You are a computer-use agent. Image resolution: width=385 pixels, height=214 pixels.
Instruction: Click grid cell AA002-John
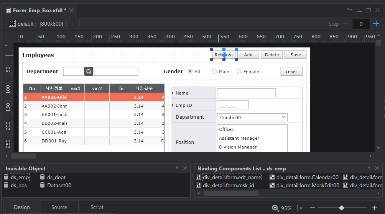(x=54, y=106)
